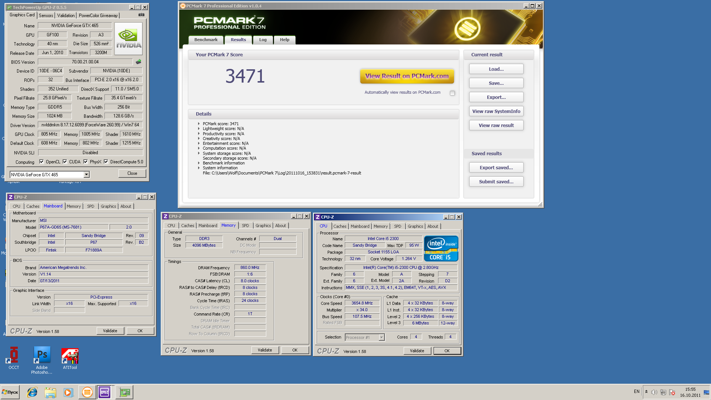711x400 pixels.
Task: Click the CPU tab CPU-Z window title icon
Action: (x=318, y=217)
